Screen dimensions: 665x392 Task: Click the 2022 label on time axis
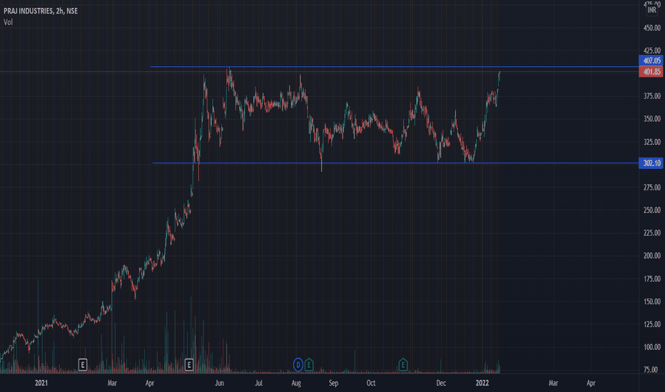click(482, 383)
